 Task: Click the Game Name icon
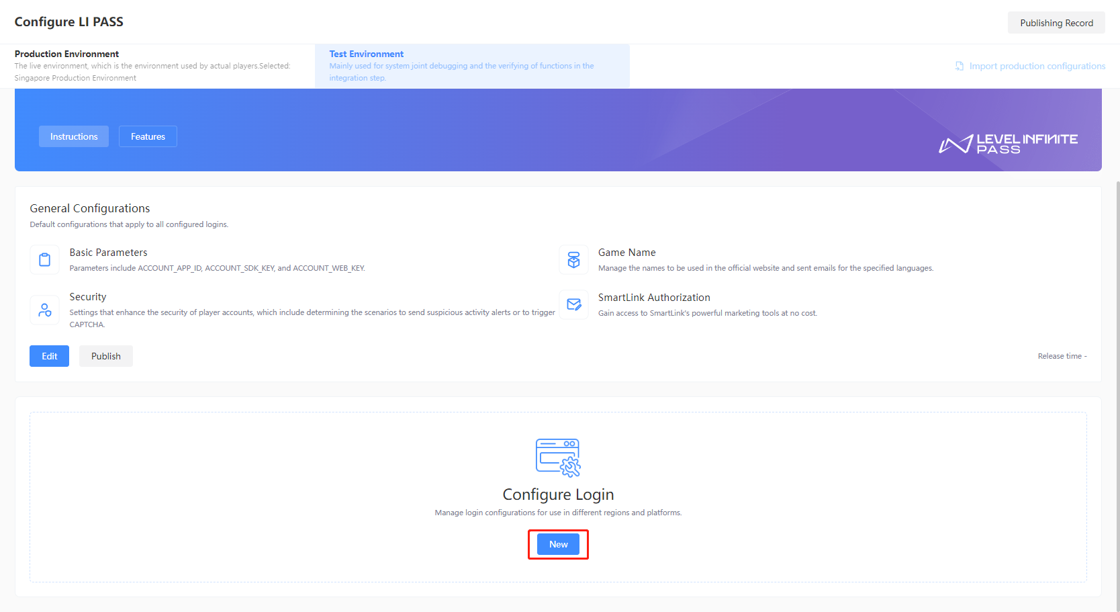click(574, 260)
